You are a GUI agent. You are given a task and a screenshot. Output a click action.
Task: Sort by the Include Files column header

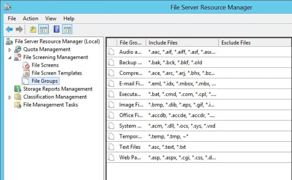(x=182, y=43)
